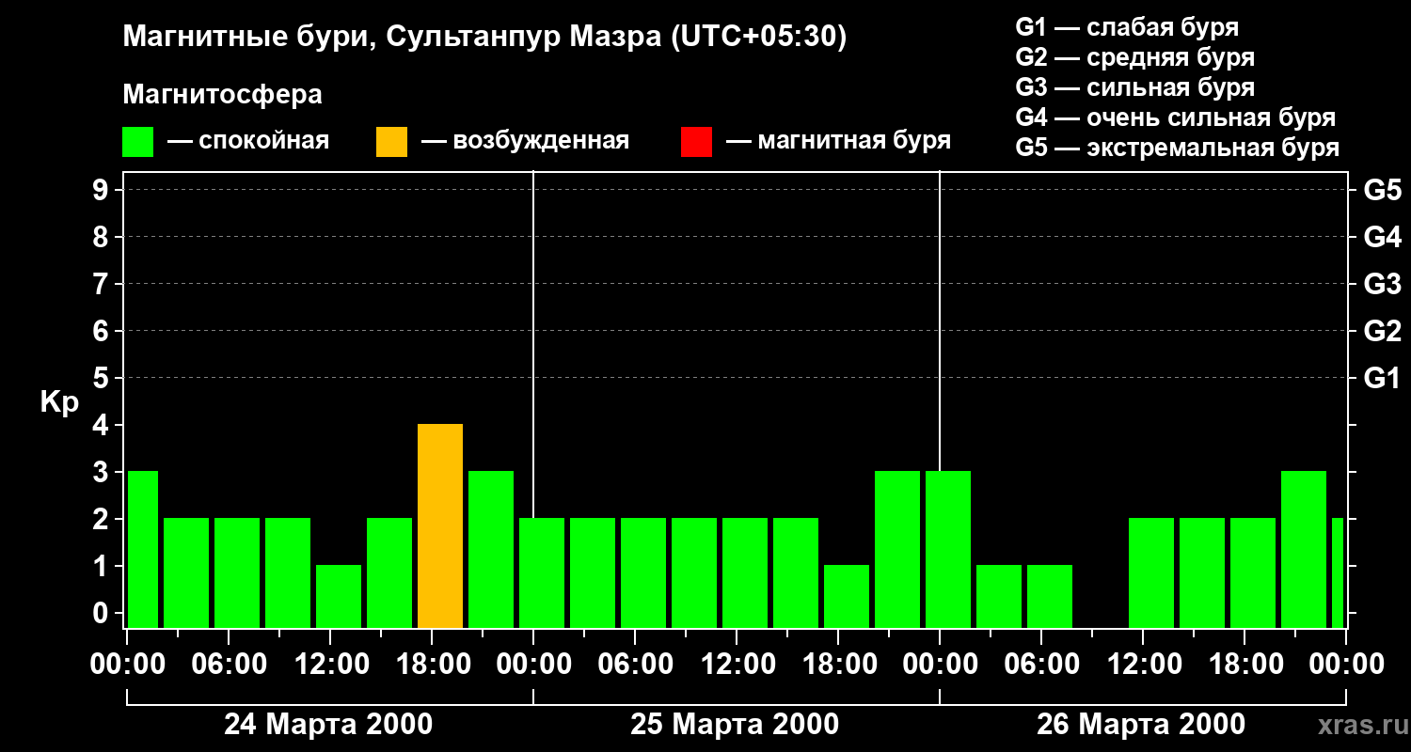Screen dimensions: 1411x752
Task: Click the '06:00' time label above 26 Марта
Action: [x=1041, y=665]
